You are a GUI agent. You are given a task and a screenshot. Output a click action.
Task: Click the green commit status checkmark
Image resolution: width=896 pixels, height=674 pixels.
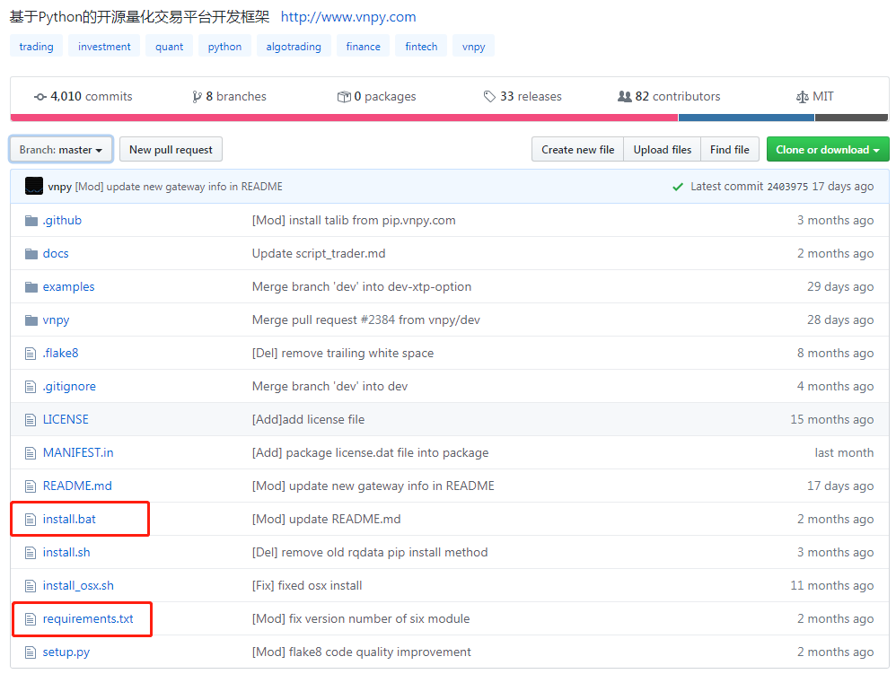[x=678, y=187]
